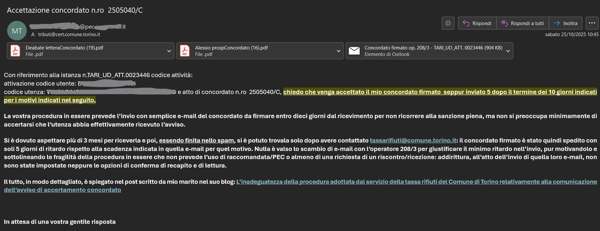This screenshot has height=231, width=600.
Task: Toggle the sun icon for light/dark reading mode
Action: [448, 23]
